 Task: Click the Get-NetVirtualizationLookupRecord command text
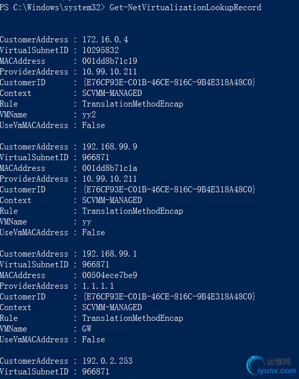[x=185, y=8]
